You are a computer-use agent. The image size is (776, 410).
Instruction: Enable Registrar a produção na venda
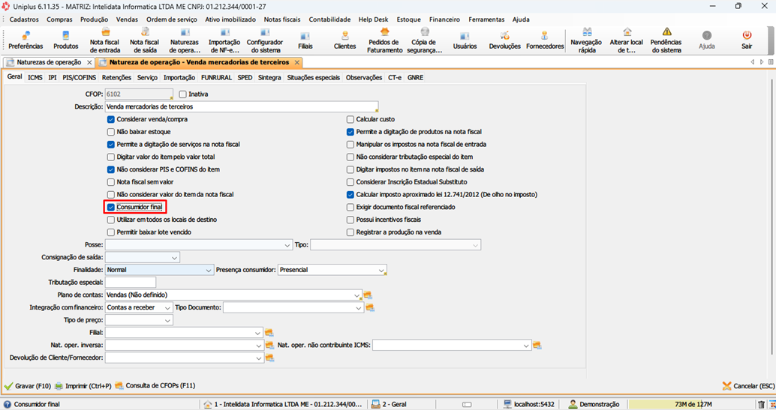(x=350, y=232)
